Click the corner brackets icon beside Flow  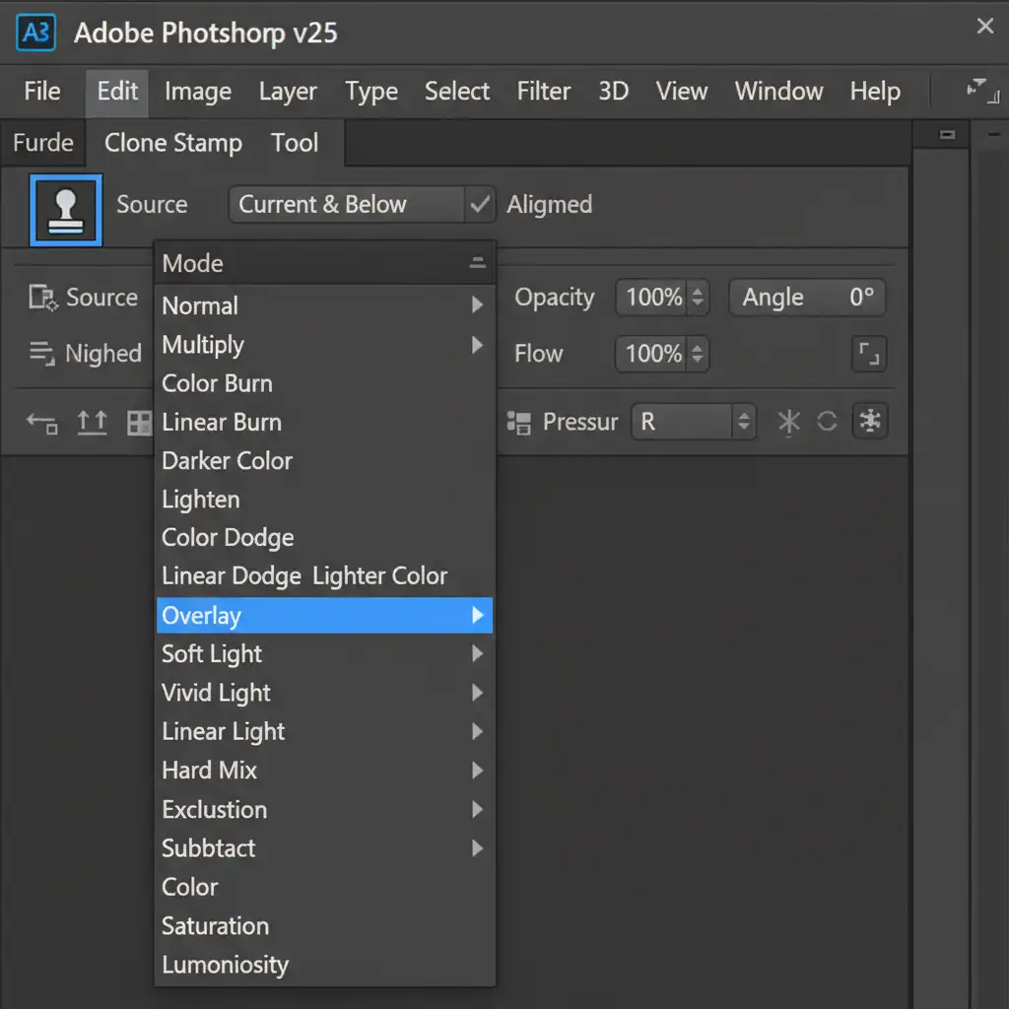870,354
